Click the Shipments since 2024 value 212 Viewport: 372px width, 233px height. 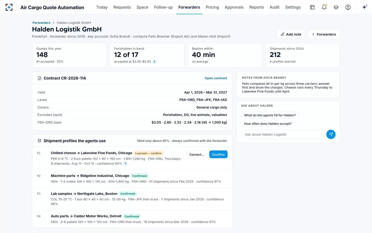(x=275, y=55)
